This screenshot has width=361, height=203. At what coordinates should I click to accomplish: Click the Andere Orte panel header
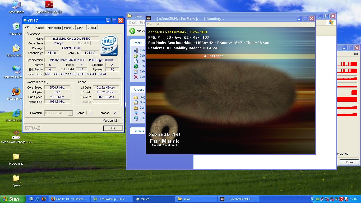pyautogui.click(x=138, y=90)
